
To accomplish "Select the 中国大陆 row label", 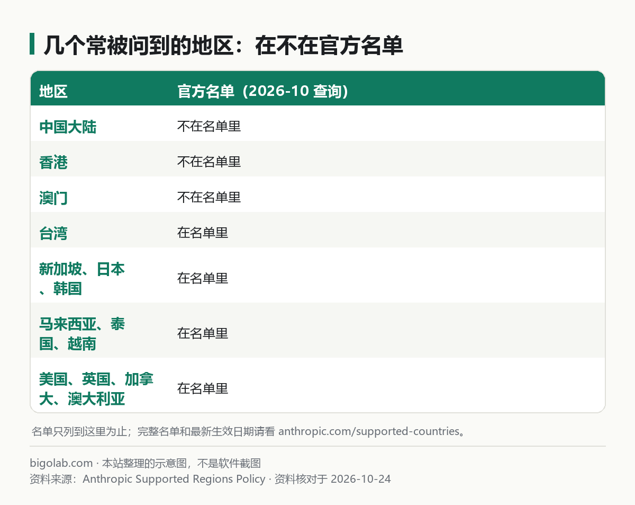I will pyautogui.click(x=68, y=127).
